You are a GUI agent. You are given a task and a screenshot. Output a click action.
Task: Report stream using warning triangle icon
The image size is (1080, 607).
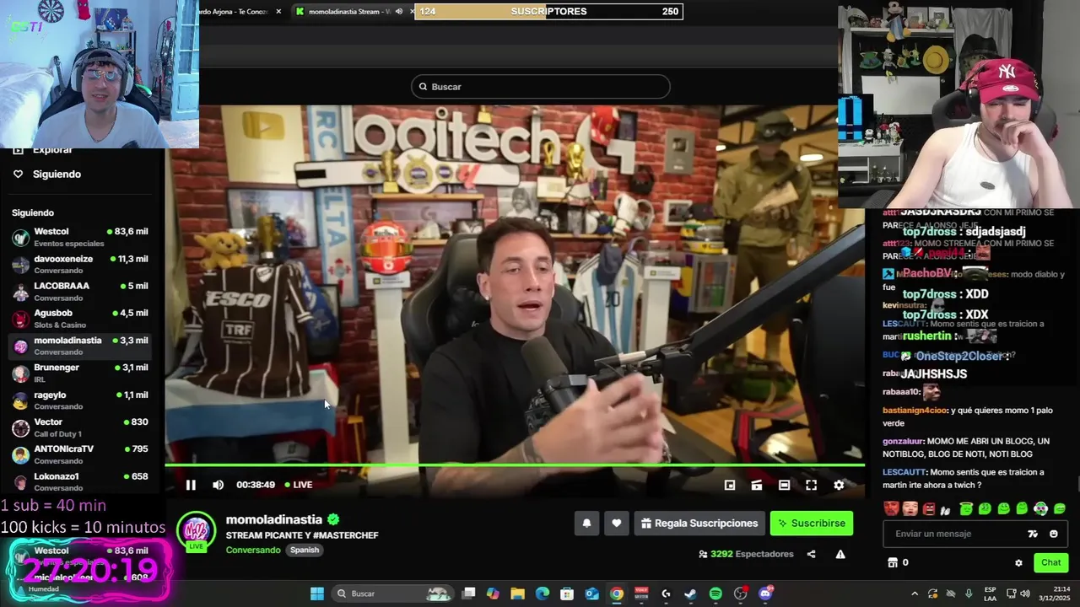coord(840,554)
